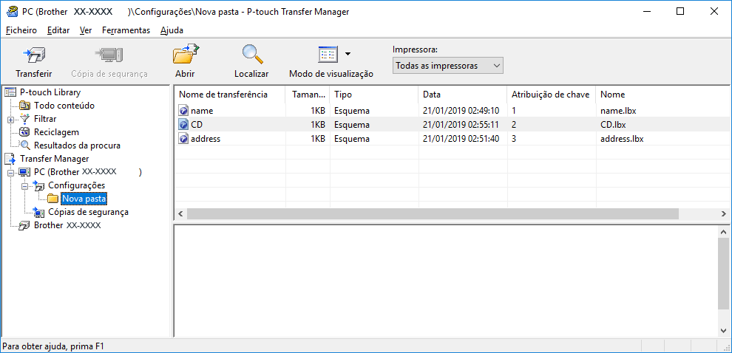This screenshot has width=732, height=353.
Task: Click date 21/01/2019 02:55:11 cell
Action: tap(461, 125)
